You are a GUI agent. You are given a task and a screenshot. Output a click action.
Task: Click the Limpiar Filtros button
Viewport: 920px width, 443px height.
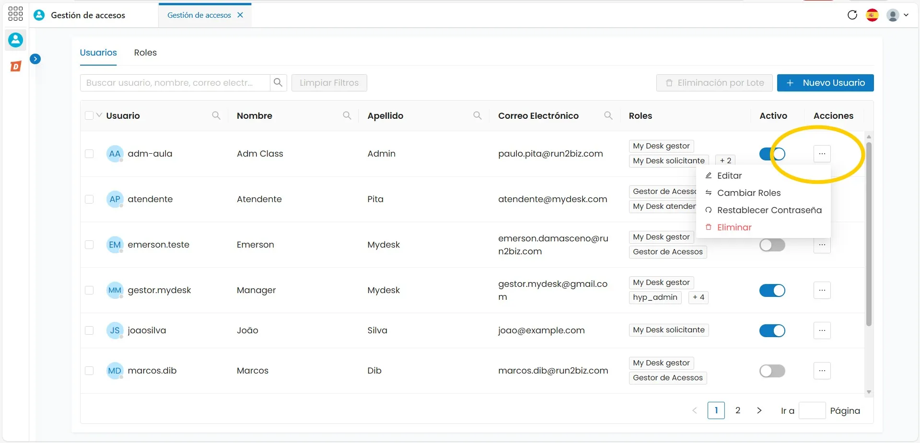click(x=329, y=83)
